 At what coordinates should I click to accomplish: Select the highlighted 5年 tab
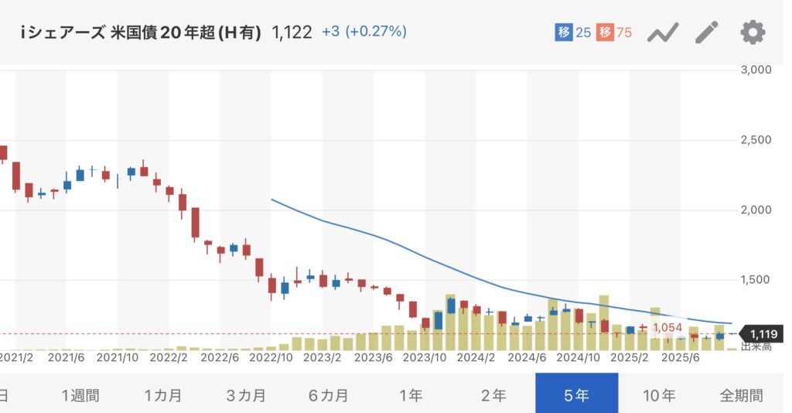tap(576, 395)
